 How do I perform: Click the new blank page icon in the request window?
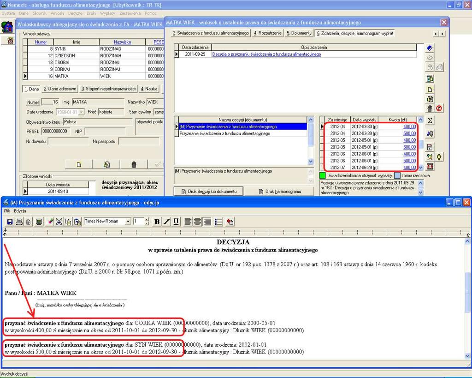pyautogui.click(x=430, y=90)
